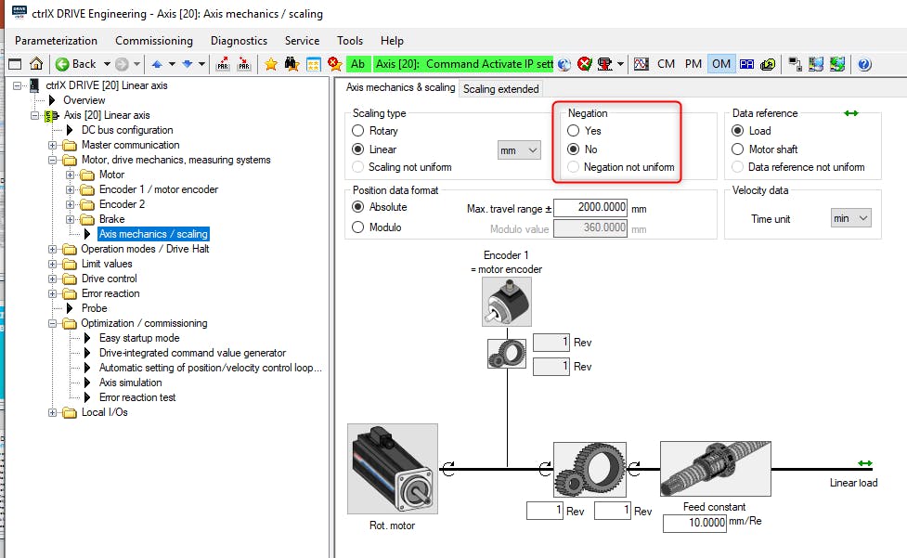Expand the Limit values folder

tap(53, 265)
